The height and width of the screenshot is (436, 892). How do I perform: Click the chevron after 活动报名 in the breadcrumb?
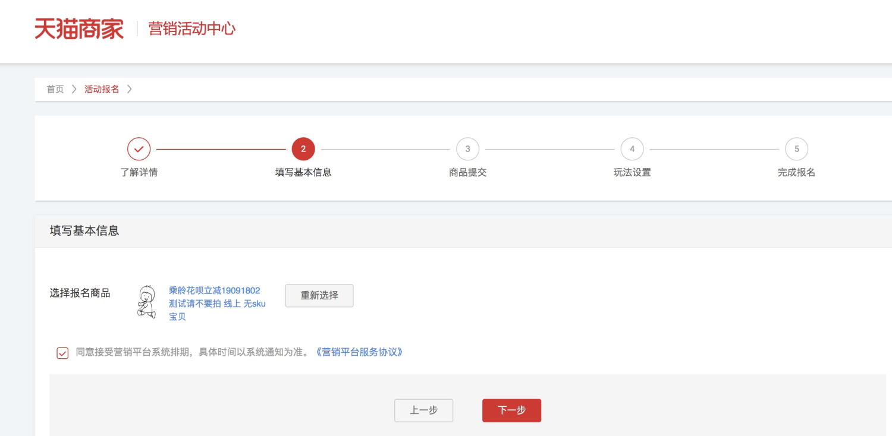pyautogui.click(x=130, y=89)
